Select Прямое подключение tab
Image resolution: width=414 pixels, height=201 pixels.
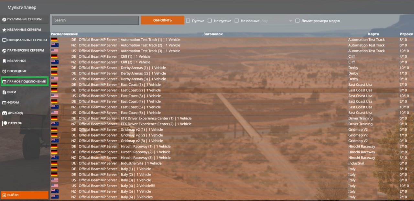coord(25,81)
